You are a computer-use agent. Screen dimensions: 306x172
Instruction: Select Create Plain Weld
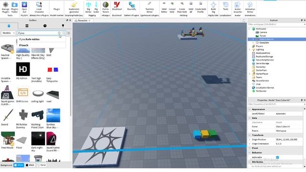[x=182, y=8]
